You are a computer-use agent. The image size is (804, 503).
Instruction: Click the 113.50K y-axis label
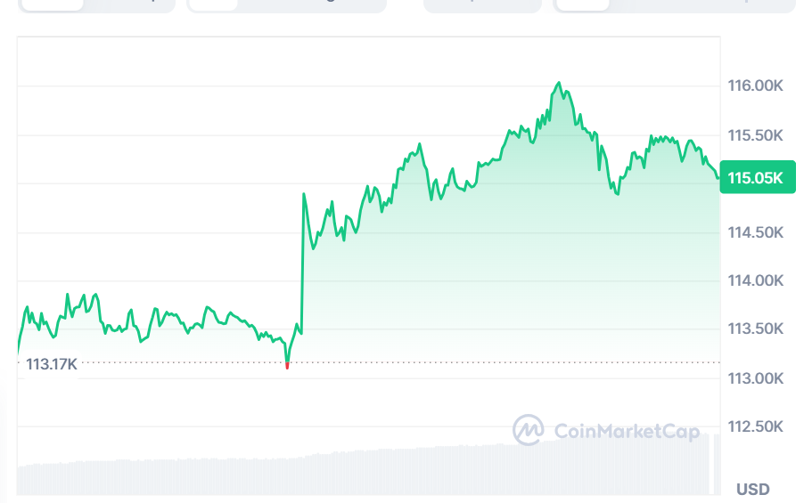[x=755, y=329]
